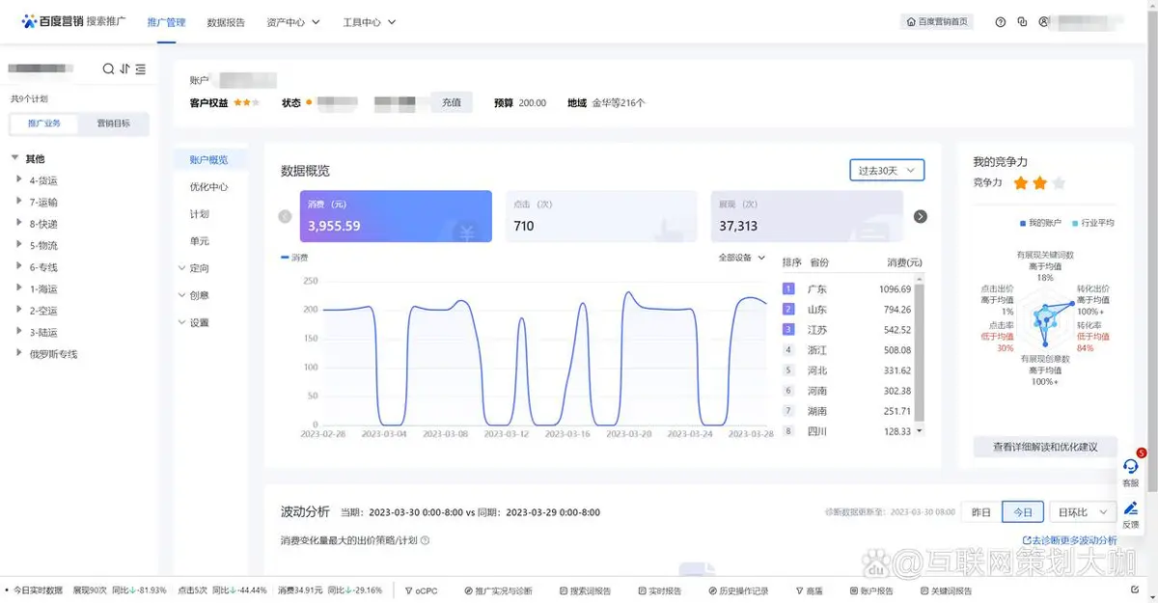Select the 点击(次) data card
The height and width of the screenshot is (603, 1158).
point(600,216)
